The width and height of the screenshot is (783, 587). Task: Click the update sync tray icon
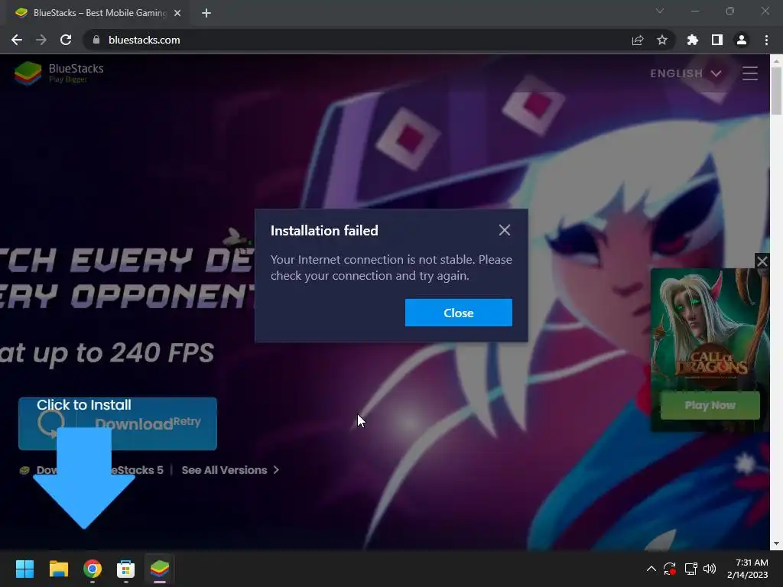point(670,569)
